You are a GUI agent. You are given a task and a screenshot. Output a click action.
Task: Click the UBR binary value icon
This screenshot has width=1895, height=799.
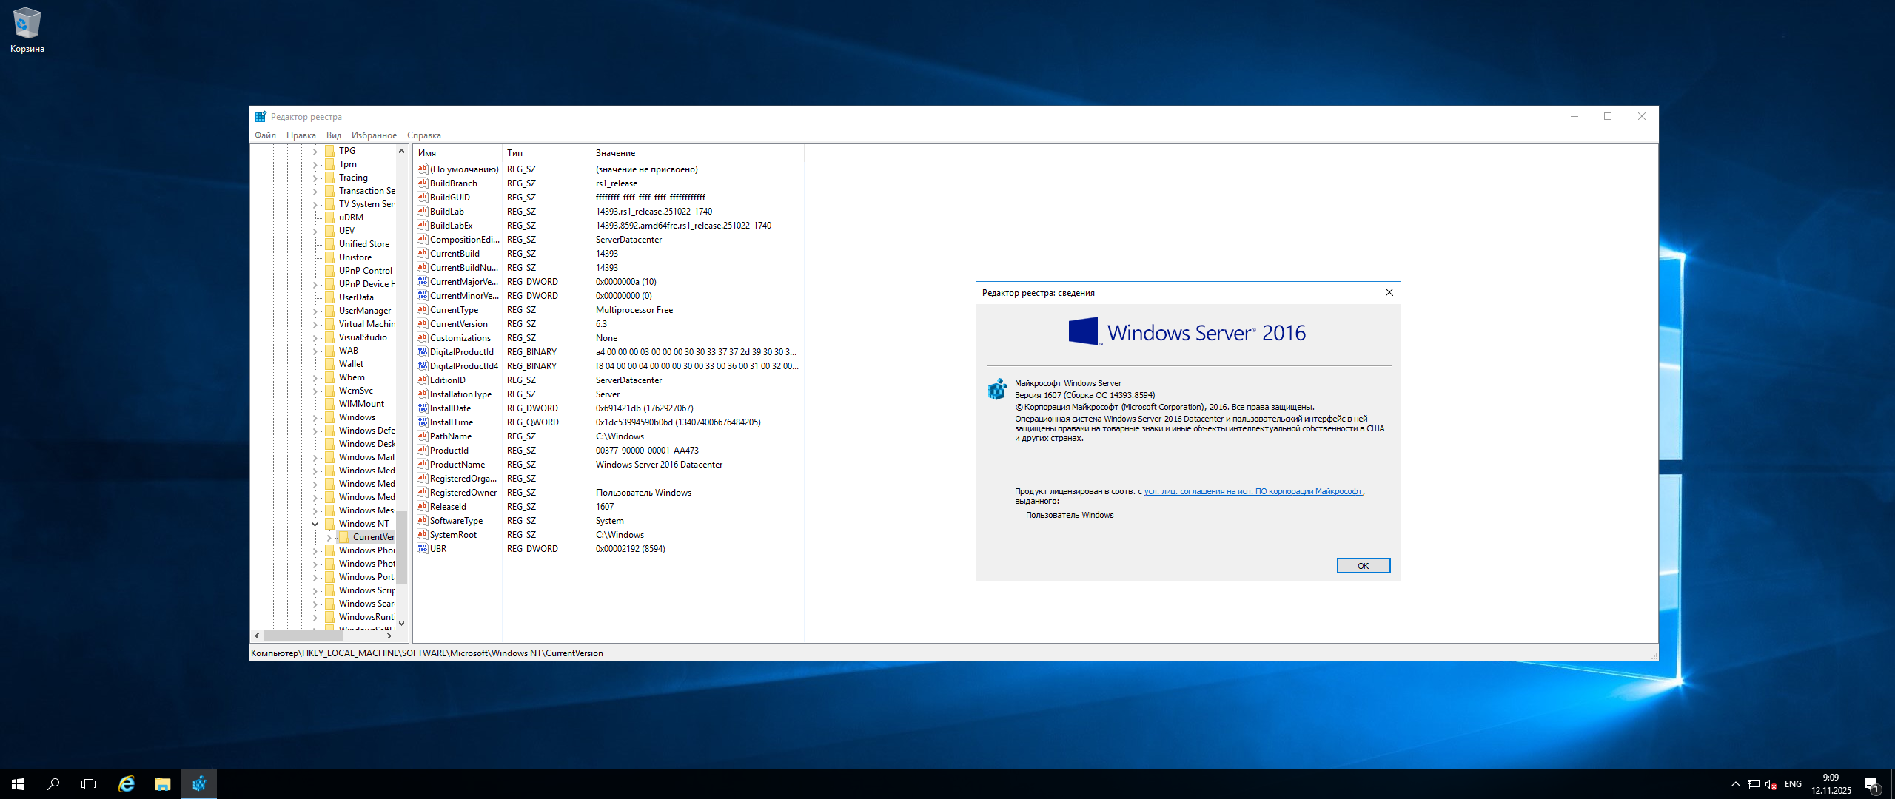[422, 549]
